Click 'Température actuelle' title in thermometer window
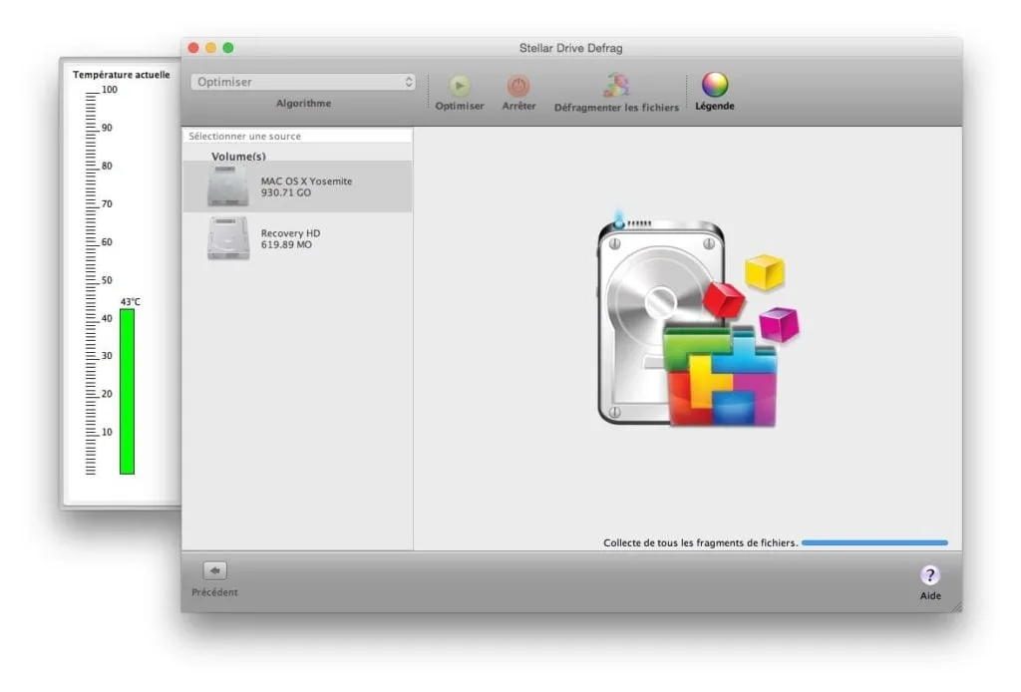Screen dimensions: 1021x692 (x=121, y=75)
